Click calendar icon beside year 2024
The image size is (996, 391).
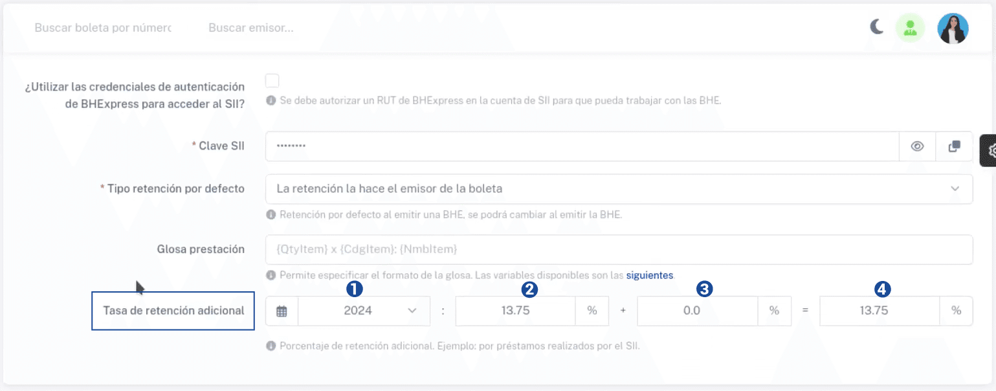(282, 311)
